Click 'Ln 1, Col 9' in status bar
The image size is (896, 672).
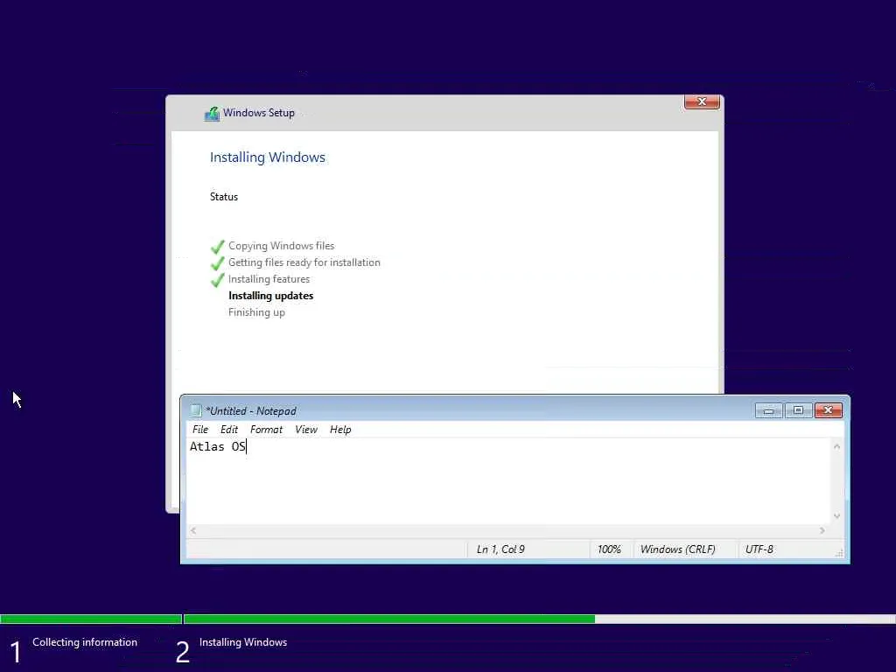point(500,549)
